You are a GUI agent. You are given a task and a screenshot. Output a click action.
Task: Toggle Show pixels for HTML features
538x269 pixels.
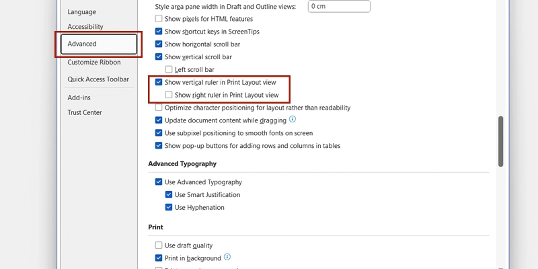(159, 19)
